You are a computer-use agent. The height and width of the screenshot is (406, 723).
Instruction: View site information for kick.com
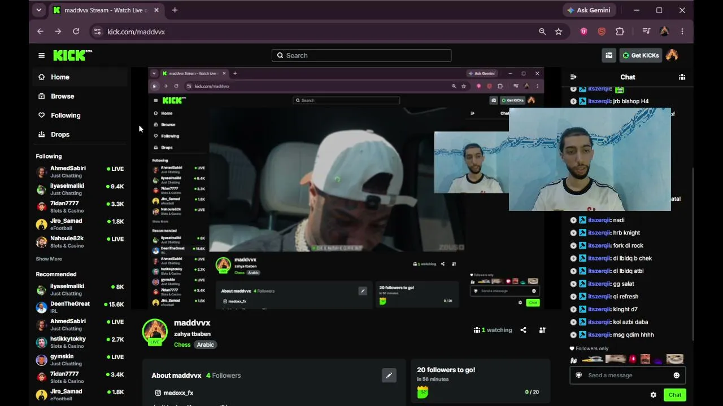point(97,32)
